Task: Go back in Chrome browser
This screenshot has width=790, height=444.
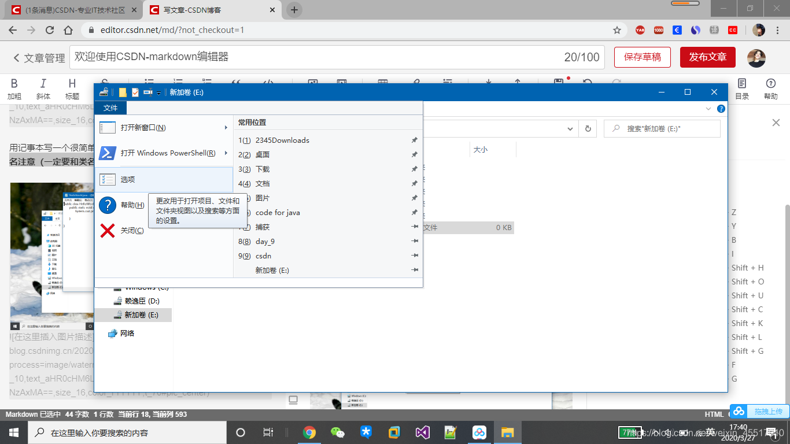Action: [14, 29]
